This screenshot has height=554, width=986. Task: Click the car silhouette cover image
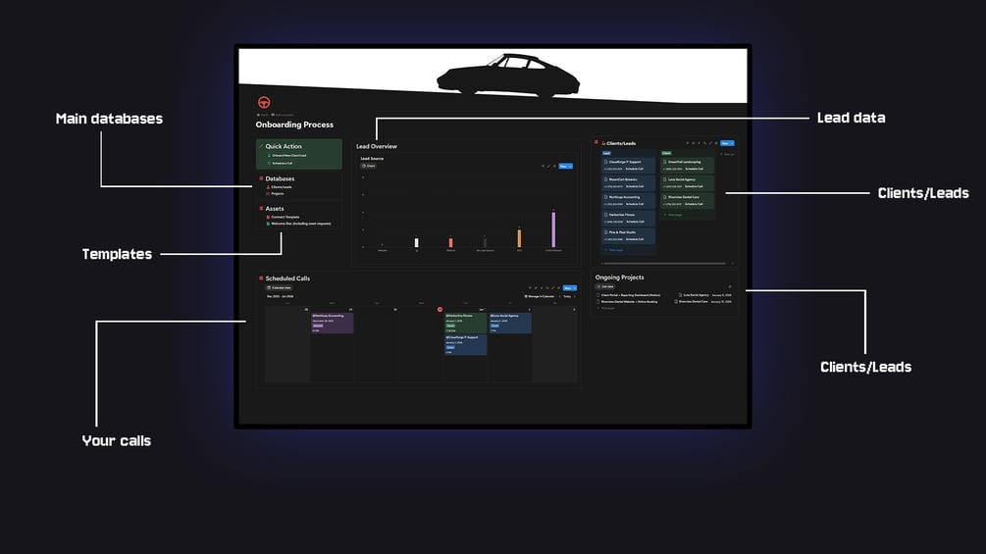[x=508, y=76]
